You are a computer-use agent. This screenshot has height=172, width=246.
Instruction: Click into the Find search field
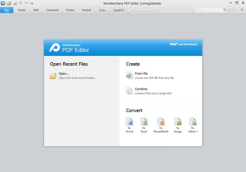coord(209,10)
